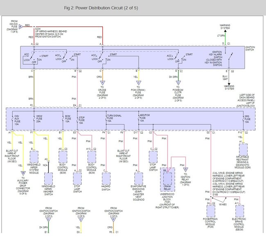Screen dimensions: 266x237
Task: Click the triangle connector A from IGN SW fuse
Action: 21,27
